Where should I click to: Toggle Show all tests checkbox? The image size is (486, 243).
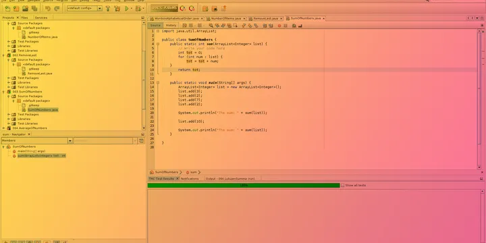[x=342, y=186]
